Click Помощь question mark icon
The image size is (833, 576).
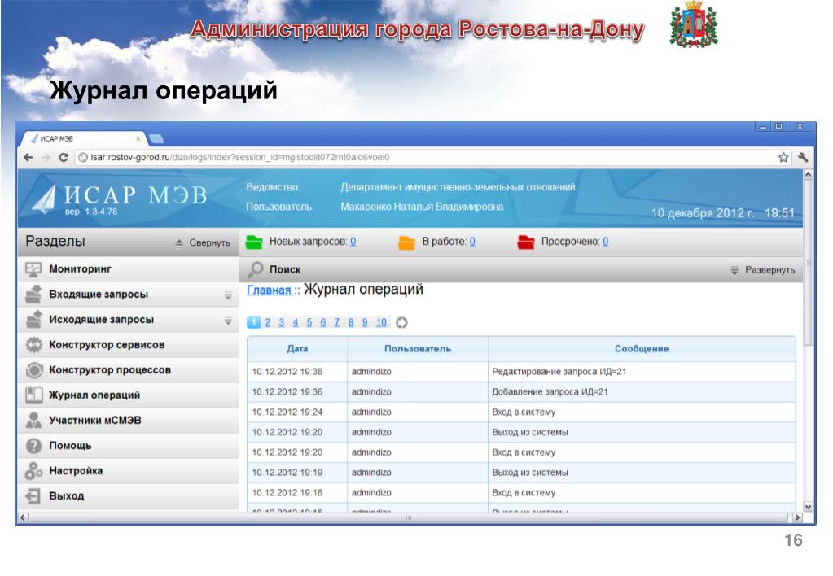(x=34, y=446)
